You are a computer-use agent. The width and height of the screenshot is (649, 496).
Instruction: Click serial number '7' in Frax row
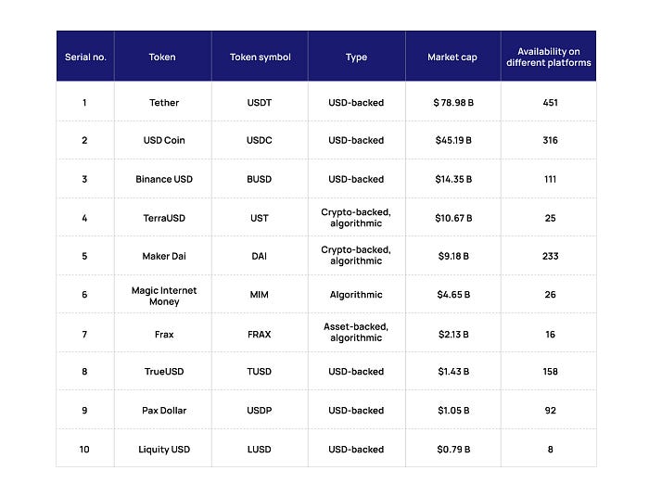pos(84,335)
